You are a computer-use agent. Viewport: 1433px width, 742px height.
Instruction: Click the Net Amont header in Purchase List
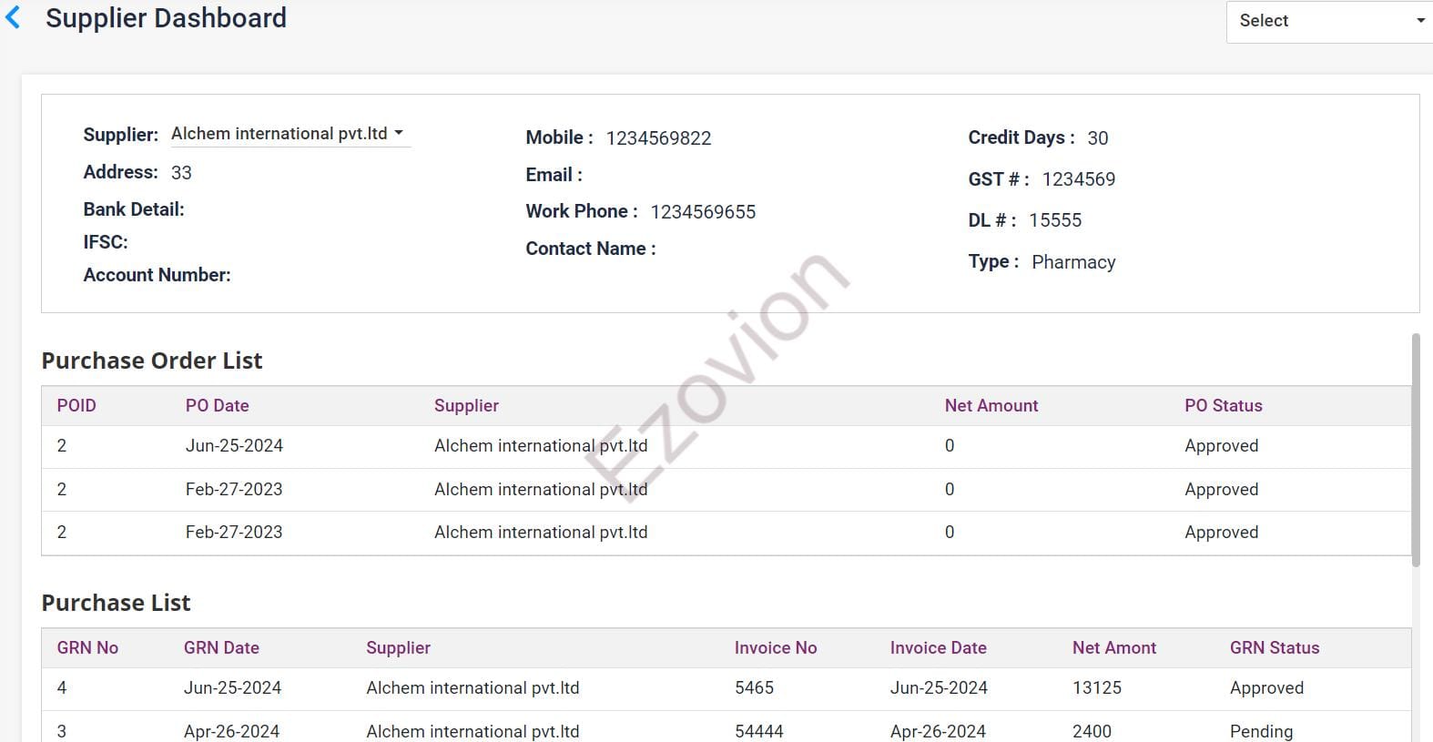point(1113,648)
